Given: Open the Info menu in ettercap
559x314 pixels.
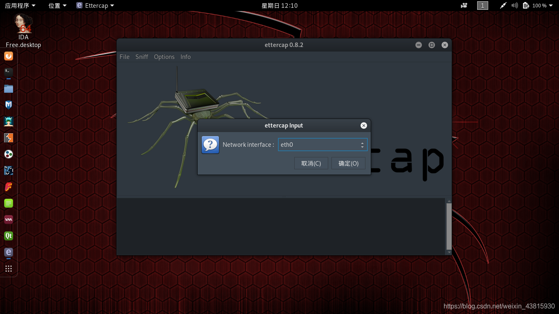Looking at the screenshot, I should pos(185,57).
